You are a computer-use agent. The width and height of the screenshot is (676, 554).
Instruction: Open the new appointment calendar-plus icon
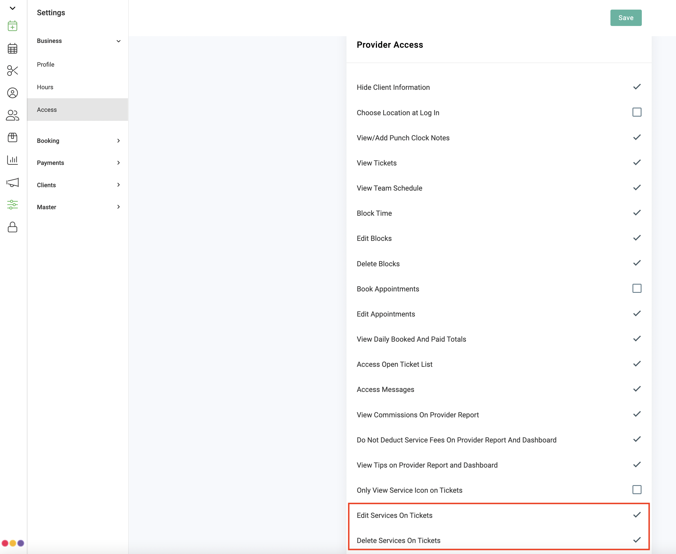point(12,26)
